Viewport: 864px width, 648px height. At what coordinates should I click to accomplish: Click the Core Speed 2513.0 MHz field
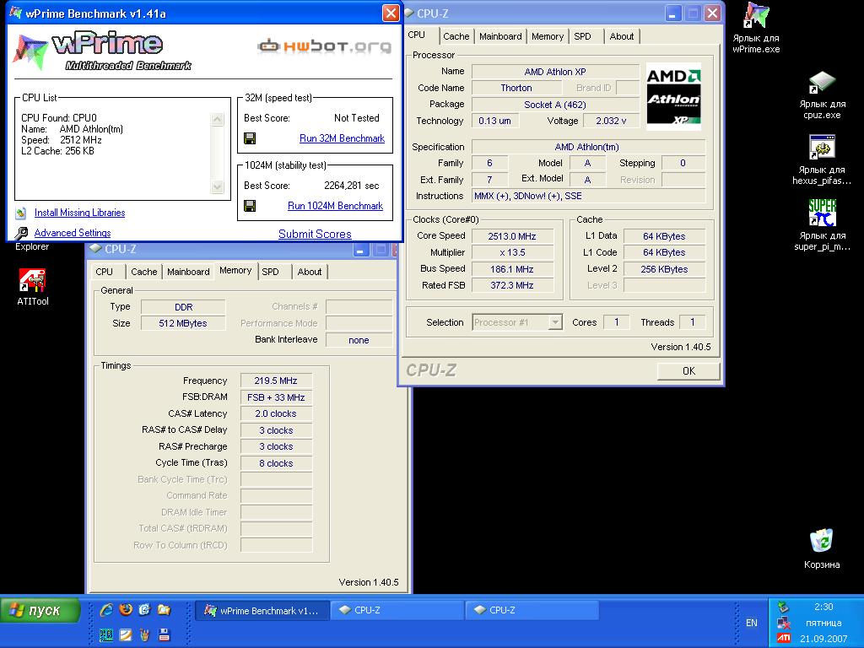pyautogui.click(x=512, y=236)
